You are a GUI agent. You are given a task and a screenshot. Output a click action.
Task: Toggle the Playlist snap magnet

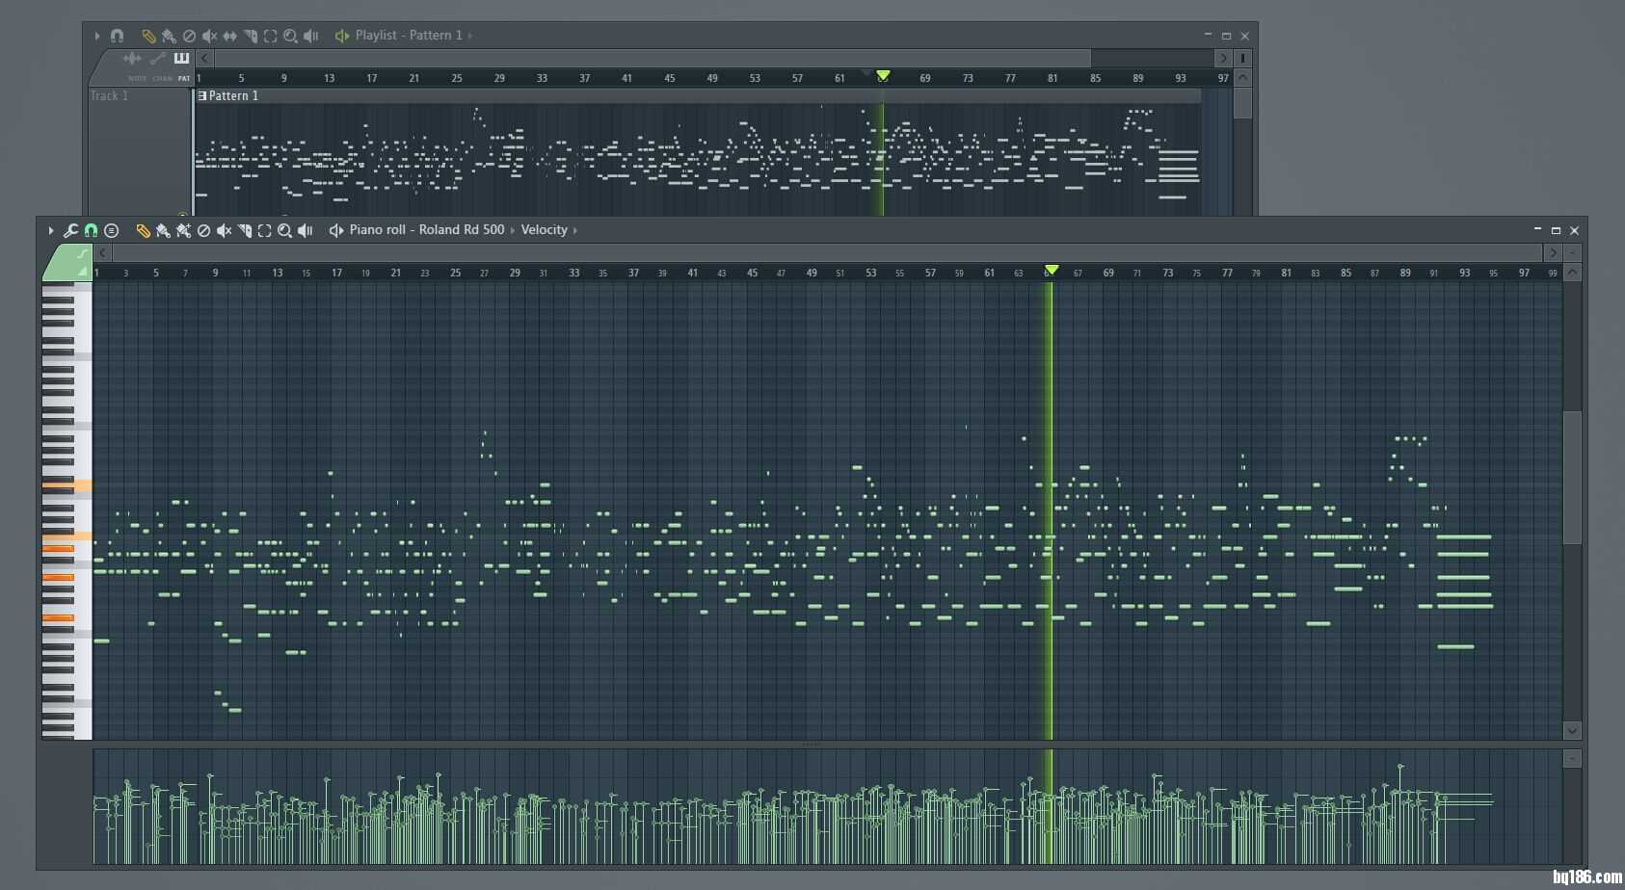pos(117,36)
